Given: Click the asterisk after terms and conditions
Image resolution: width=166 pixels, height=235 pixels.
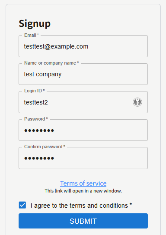Looking at the screenshot, I should (x=131, y=204).
